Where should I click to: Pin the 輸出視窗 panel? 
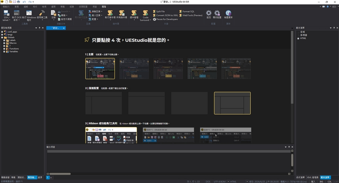coord(289,147)
